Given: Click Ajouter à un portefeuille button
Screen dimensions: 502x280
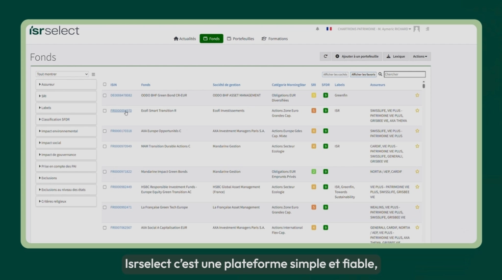Looking at the screenshot, I should coord(357,56).
